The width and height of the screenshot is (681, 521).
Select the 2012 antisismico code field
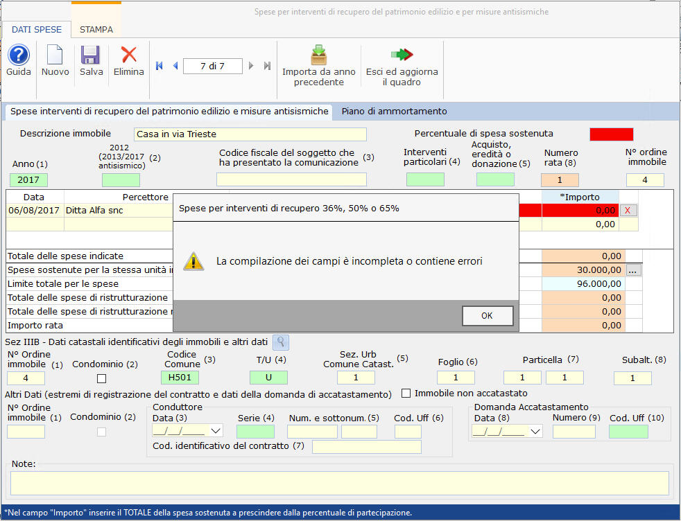click(x=121, y=180)
